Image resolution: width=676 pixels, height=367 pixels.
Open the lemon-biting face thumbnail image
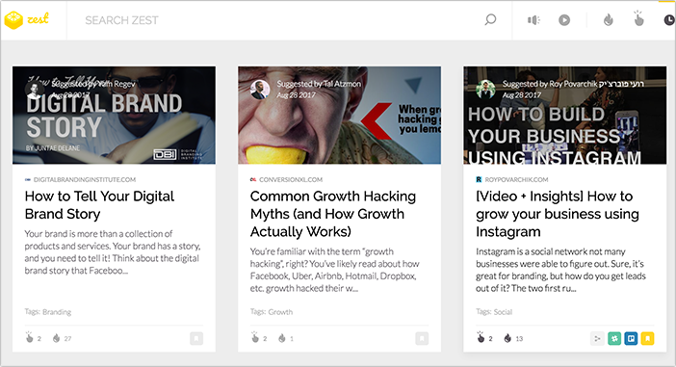(x=339, y=116)
